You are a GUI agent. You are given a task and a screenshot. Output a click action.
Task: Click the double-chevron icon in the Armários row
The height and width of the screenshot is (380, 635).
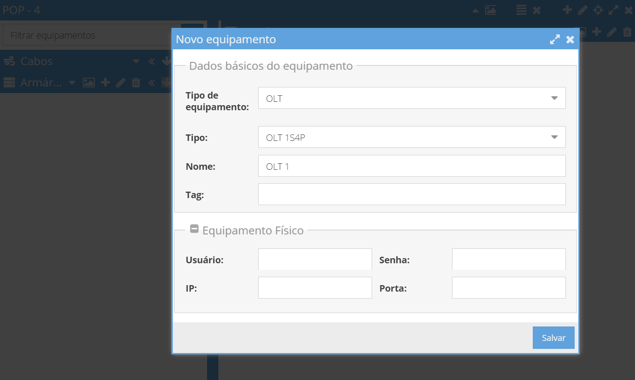(151, 83)
